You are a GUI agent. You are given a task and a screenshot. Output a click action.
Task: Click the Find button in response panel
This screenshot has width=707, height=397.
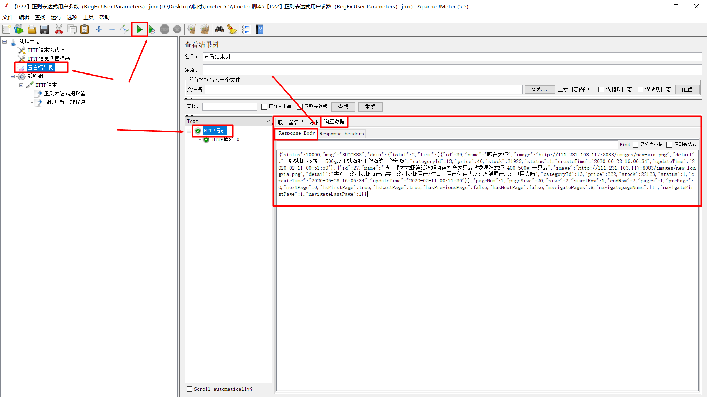click(624, 145)
